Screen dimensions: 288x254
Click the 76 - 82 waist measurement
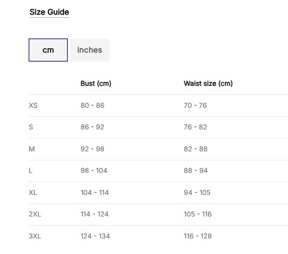click(x=195, y=127)
